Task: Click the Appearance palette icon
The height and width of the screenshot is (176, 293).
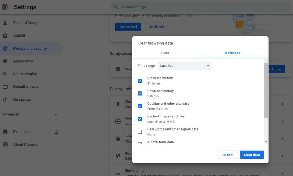Action: coord(5,61)
